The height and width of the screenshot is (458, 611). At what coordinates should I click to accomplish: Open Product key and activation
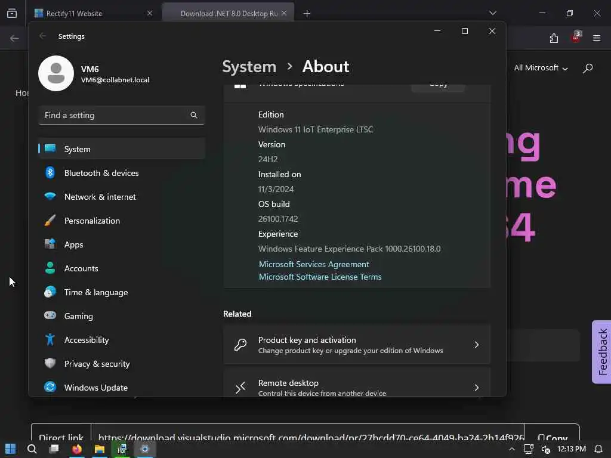tap(357, 345)
